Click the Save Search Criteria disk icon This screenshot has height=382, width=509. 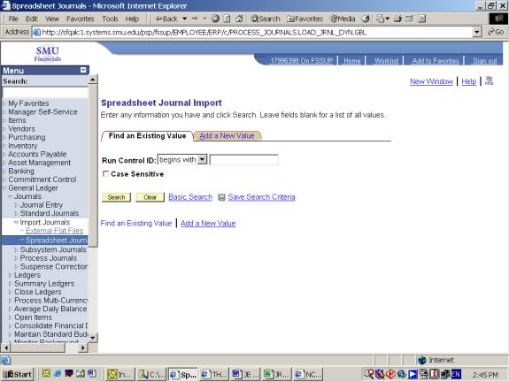click(x=221, y=197)
